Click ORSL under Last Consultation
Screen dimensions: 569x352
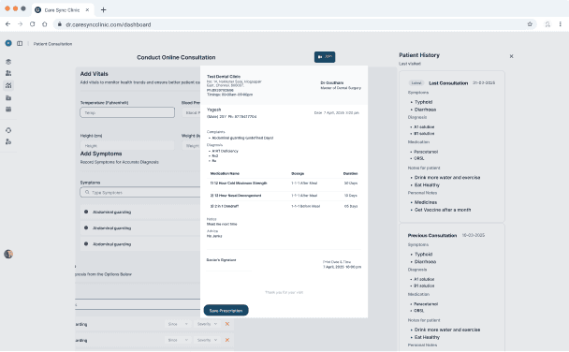[418, 158]
